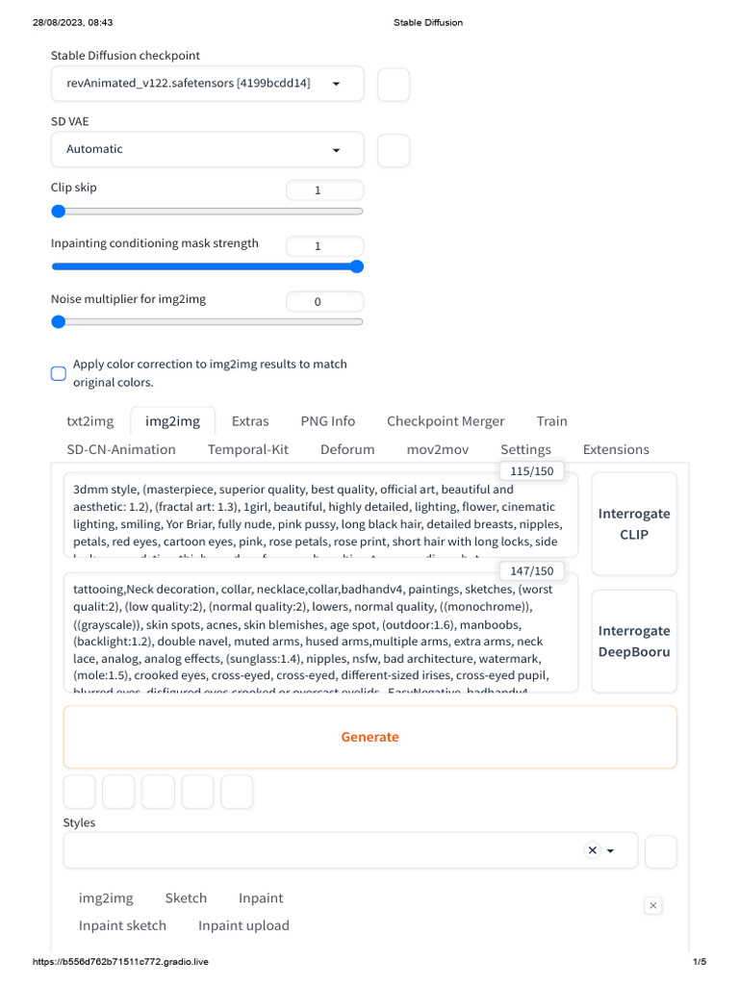Click the Clip skip slider track

pos(207,212)
